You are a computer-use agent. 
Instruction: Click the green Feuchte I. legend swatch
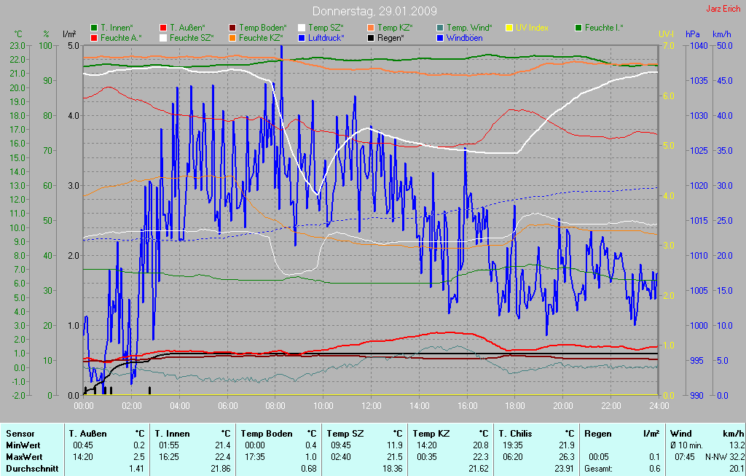(x=578, y=28)
